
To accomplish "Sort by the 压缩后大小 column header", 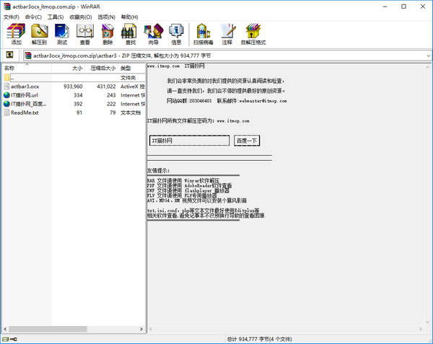I will [x=101, y=68].
